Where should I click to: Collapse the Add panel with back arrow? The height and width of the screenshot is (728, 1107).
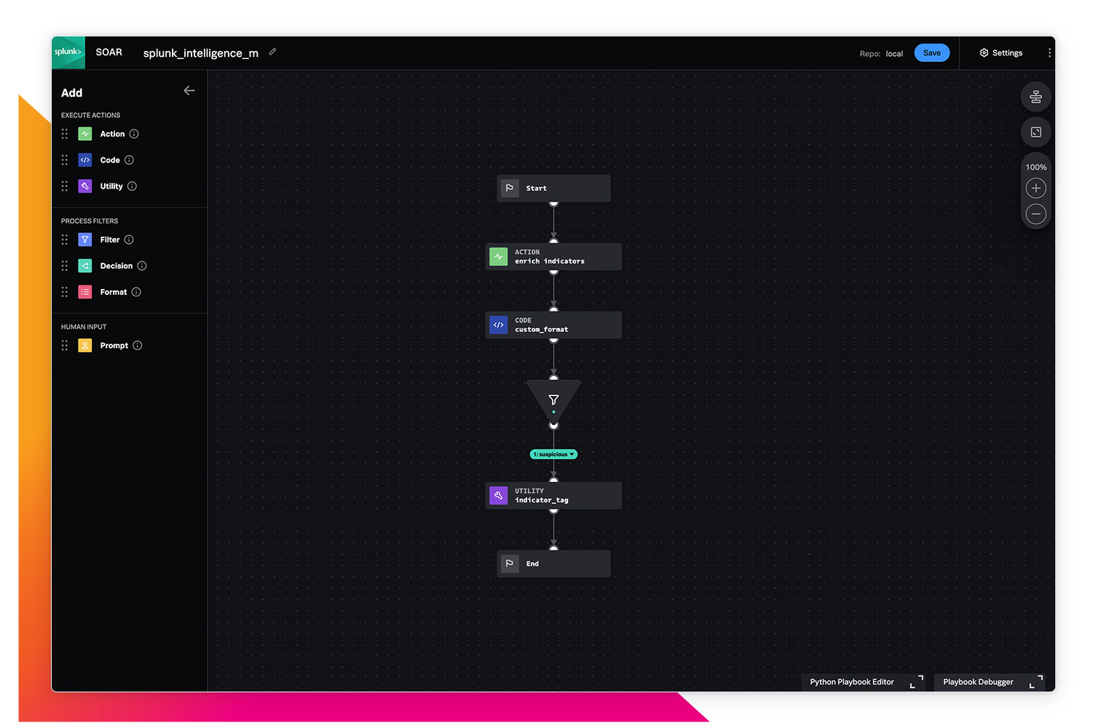[x=189, y=91]
